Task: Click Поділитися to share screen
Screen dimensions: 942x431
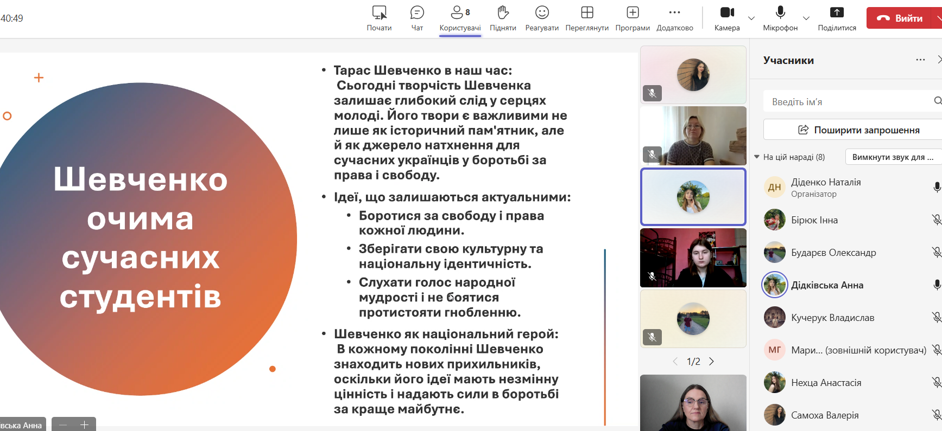Action: point(837,18)
